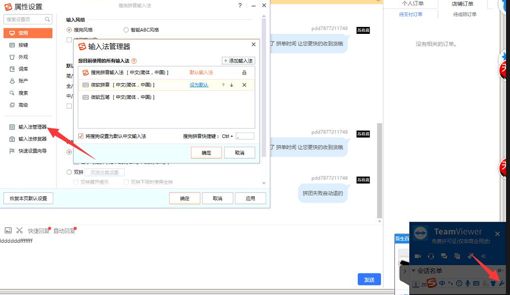Click the settings pane scrollbar up arrow

tap(264, 16)
